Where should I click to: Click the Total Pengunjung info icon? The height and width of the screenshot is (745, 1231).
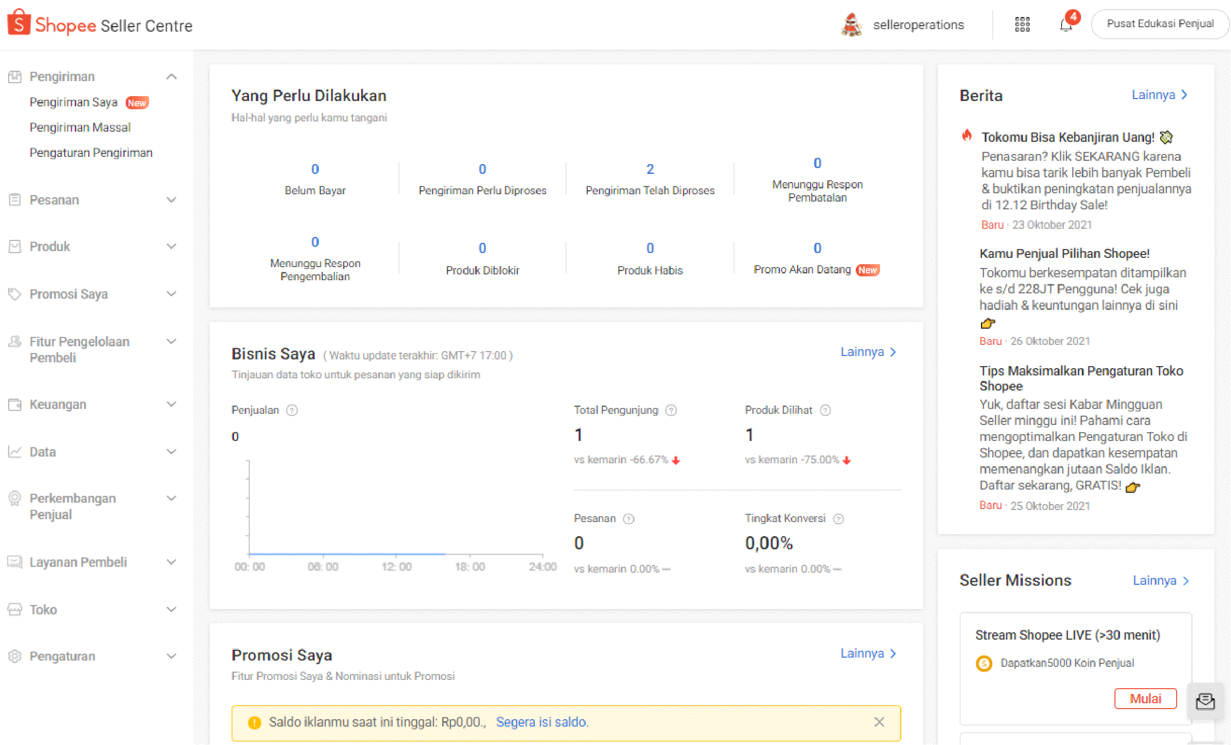[x=671, y=410]
